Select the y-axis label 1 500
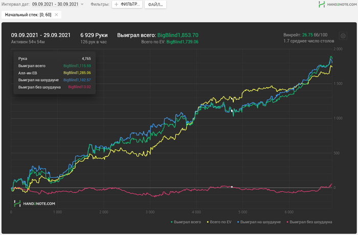The image size is (358, 235). pos(338,83)
